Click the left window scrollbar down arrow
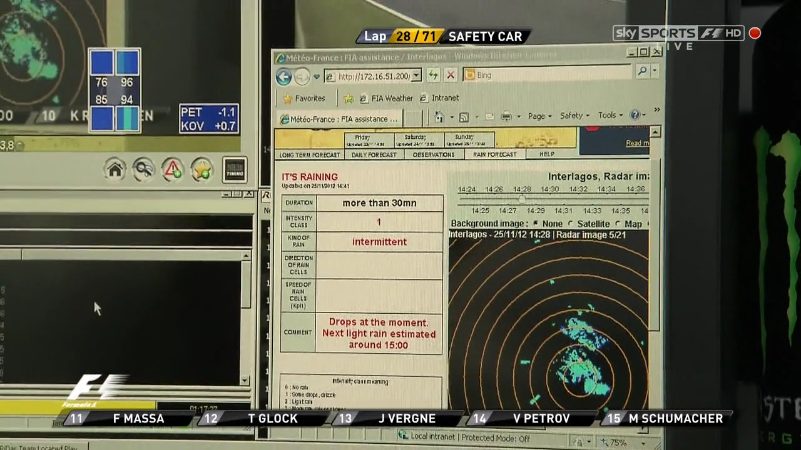801x450 pixels. [x=245, y=381]
